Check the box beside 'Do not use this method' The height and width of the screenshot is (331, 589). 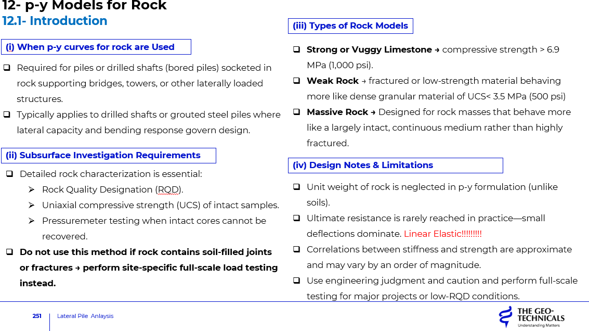pos(9,252)
